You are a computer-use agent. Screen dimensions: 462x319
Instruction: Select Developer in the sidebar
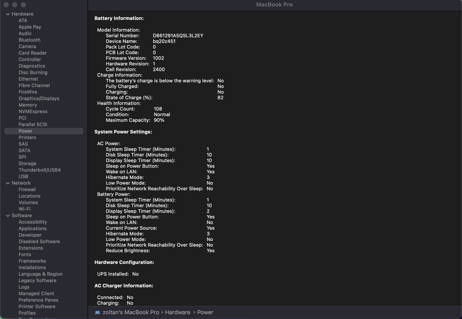[30, 235]
